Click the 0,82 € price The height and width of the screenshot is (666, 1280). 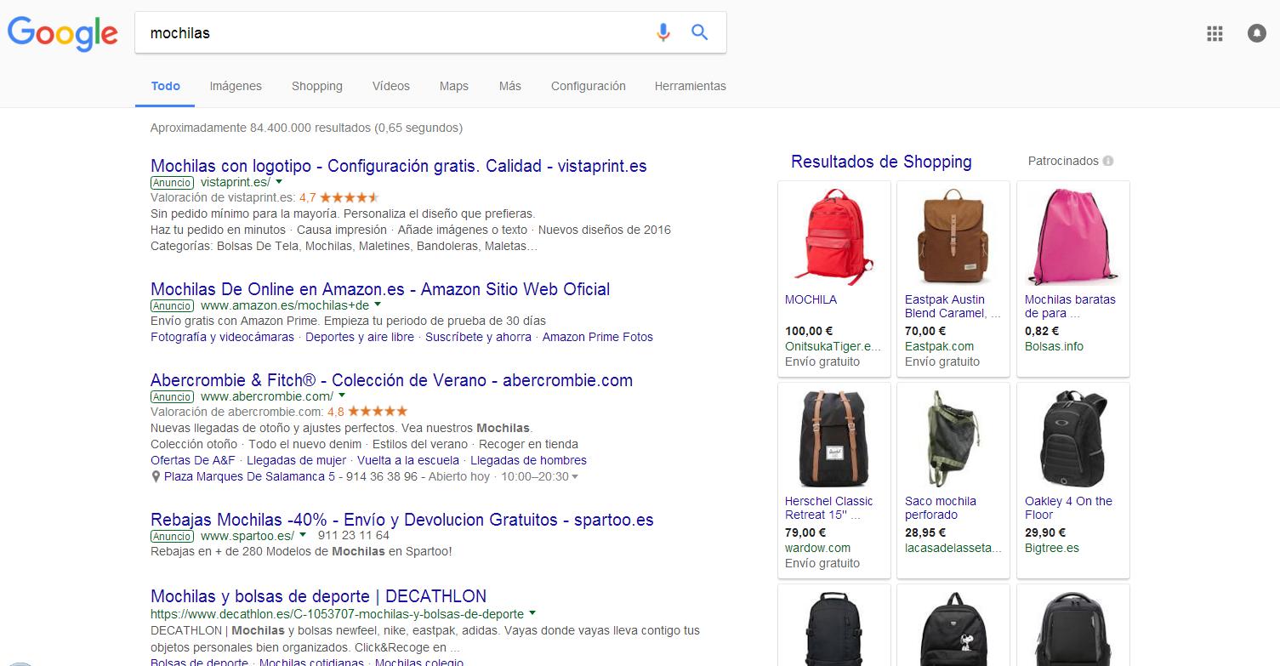click(x=1042, y=331)
